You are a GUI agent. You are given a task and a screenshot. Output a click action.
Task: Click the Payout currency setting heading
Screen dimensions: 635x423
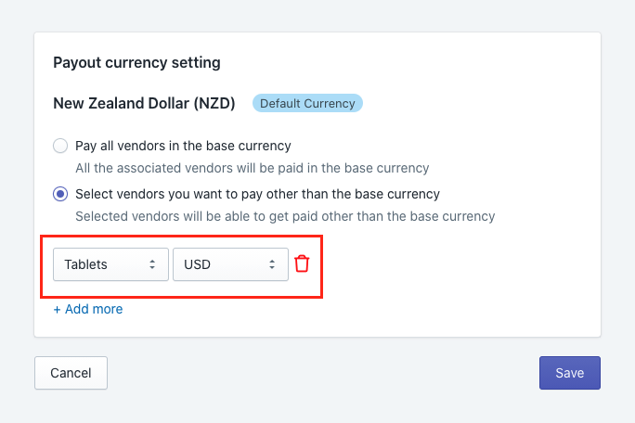pyautogui.click(x=136, y=63)
